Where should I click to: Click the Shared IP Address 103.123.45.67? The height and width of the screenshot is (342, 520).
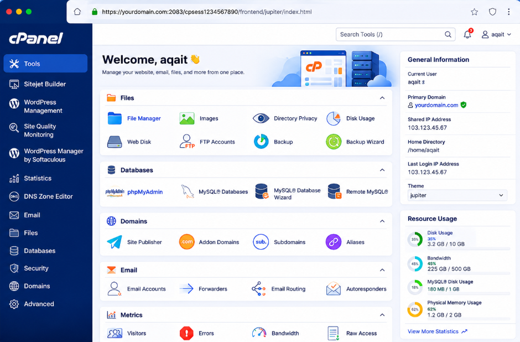tap(427, 128)
